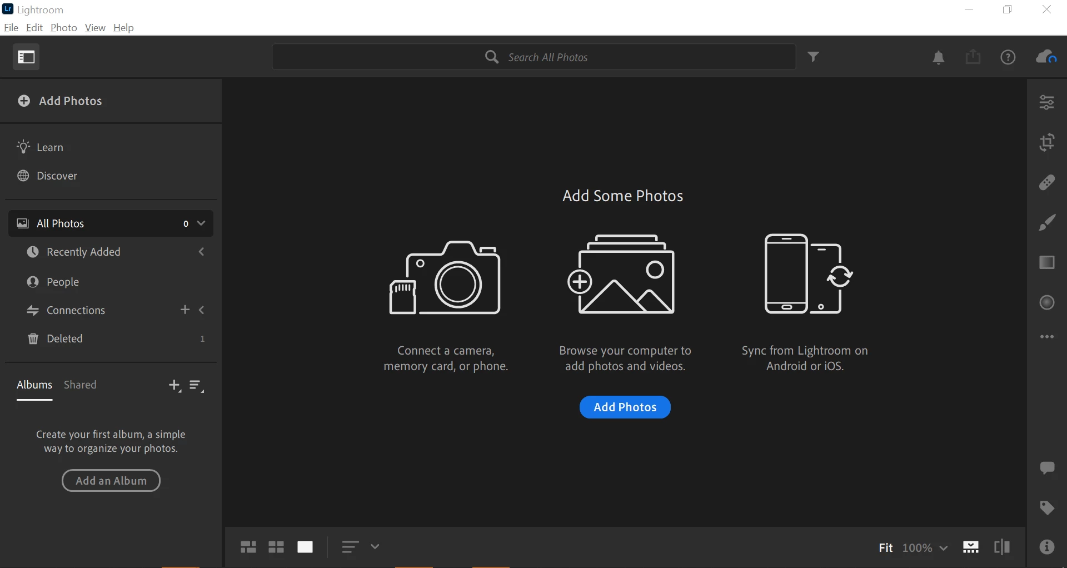Collapse the All Photos chevron
The height and width of the screenshot is (568, 1067).
point(202,223)
